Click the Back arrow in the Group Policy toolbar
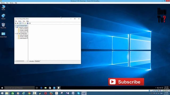The height and width of the screenshot is (95, 170). coord(15,23)
